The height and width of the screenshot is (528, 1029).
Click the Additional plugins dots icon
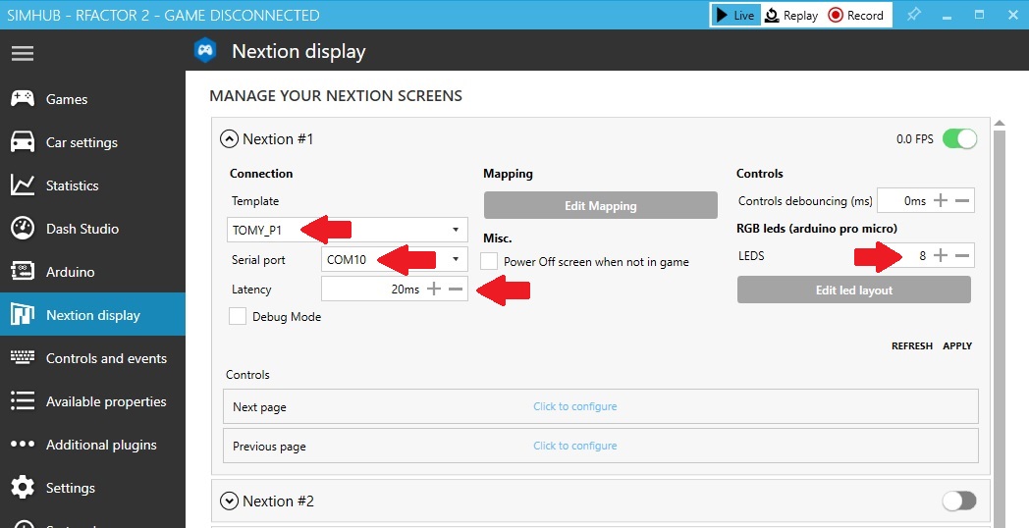pos(23,445)
